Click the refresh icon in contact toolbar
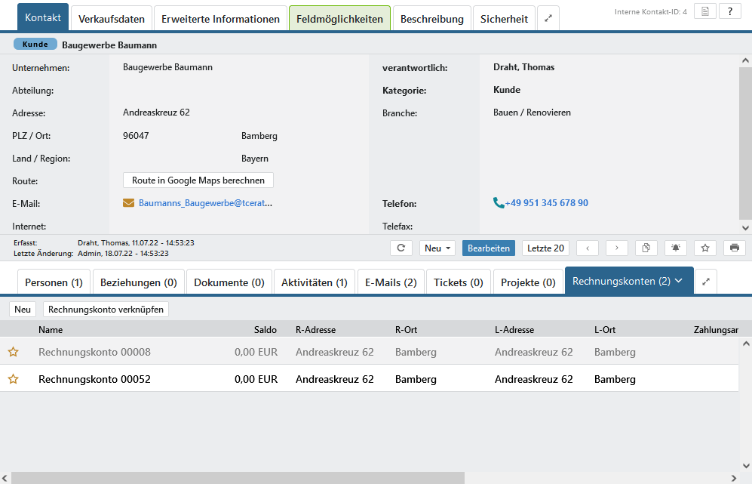The image size is (752, 484). click(x=401, y=248)
